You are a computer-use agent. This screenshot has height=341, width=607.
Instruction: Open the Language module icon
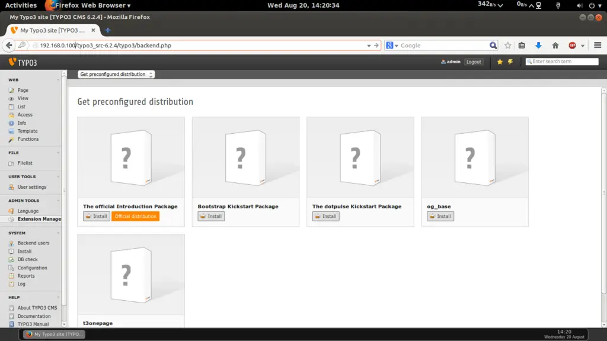pos(12,211)
